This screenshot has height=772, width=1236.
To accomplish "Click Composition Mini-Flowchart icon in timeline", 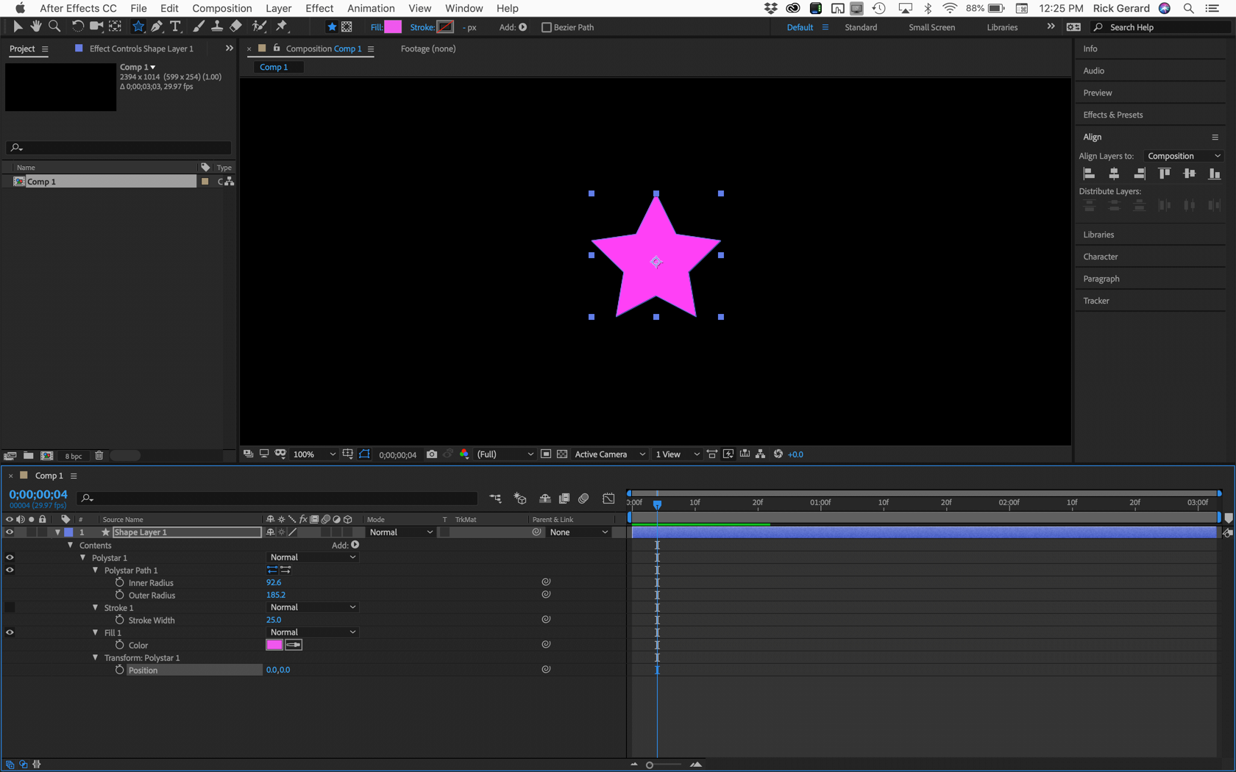I will pyautogui.click(x=496, y=498).
